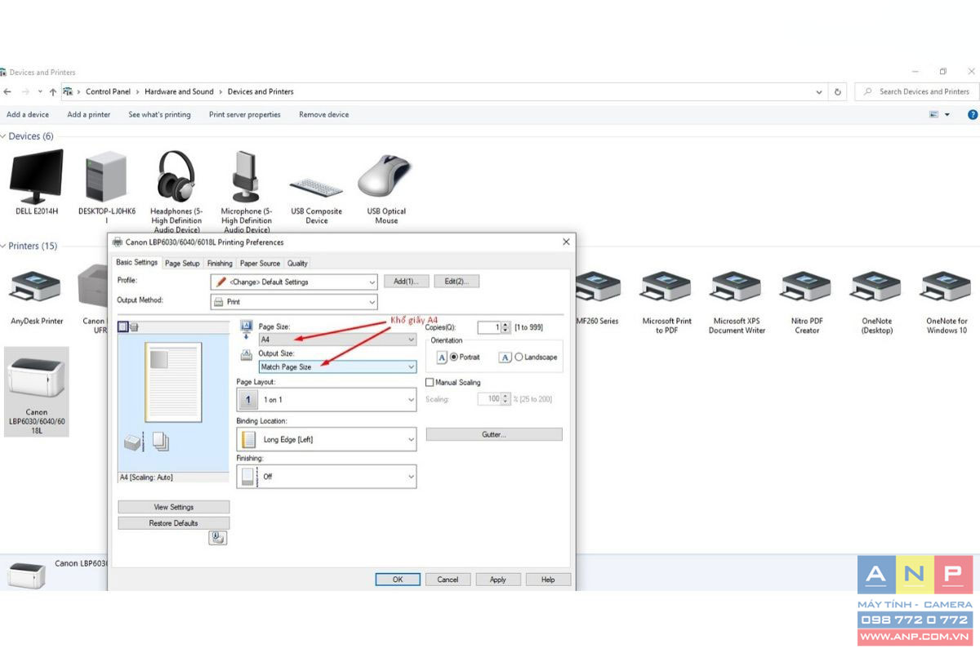Open the Output Method dropdown
The height and width of the screenshot is (653, 980).
click(x=294, y=302)
